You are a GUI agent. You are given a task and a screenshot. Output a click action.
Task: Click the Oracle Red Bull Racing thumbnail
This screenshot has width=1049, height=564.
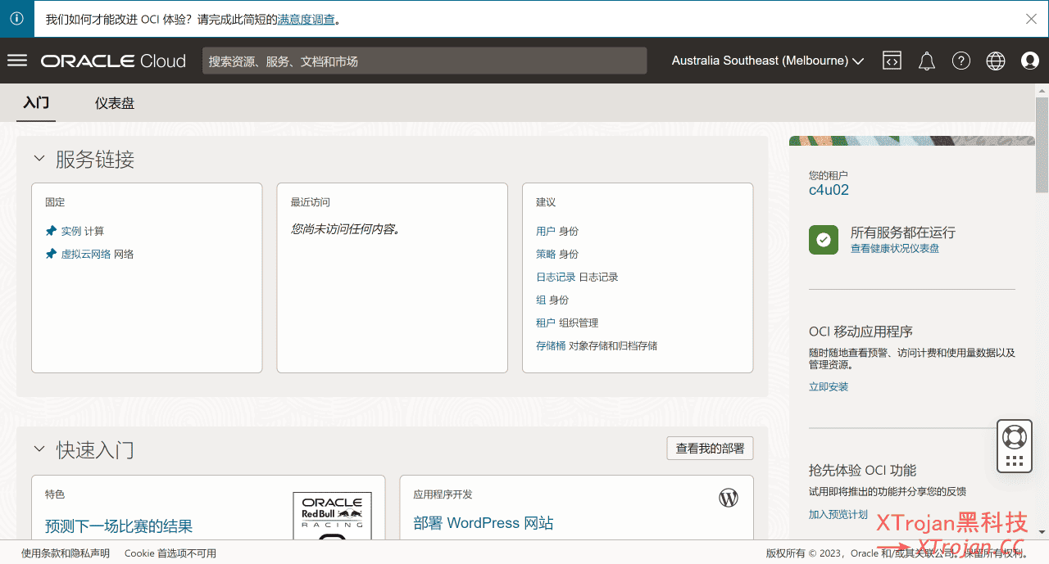pyautogui.click(x=332, y=515)
